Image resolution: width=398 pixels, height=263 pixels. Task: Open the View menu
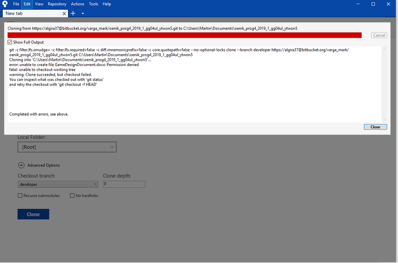39,4
